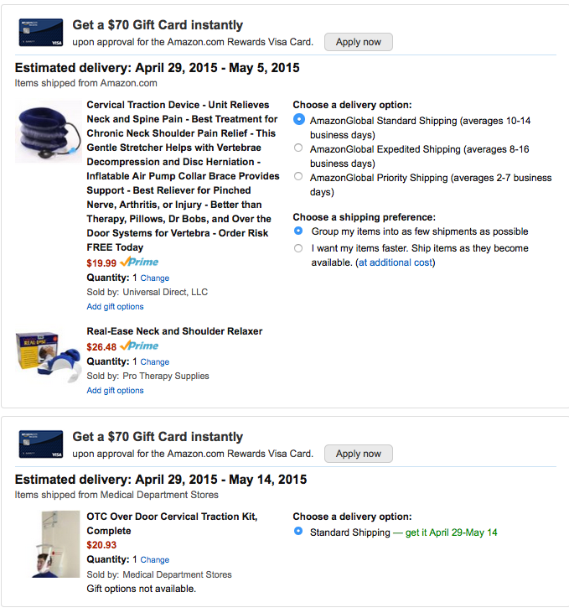Select Standard Shipping for the Traction Kit
The width and height of the screenshot is (569, 613).
298,532
